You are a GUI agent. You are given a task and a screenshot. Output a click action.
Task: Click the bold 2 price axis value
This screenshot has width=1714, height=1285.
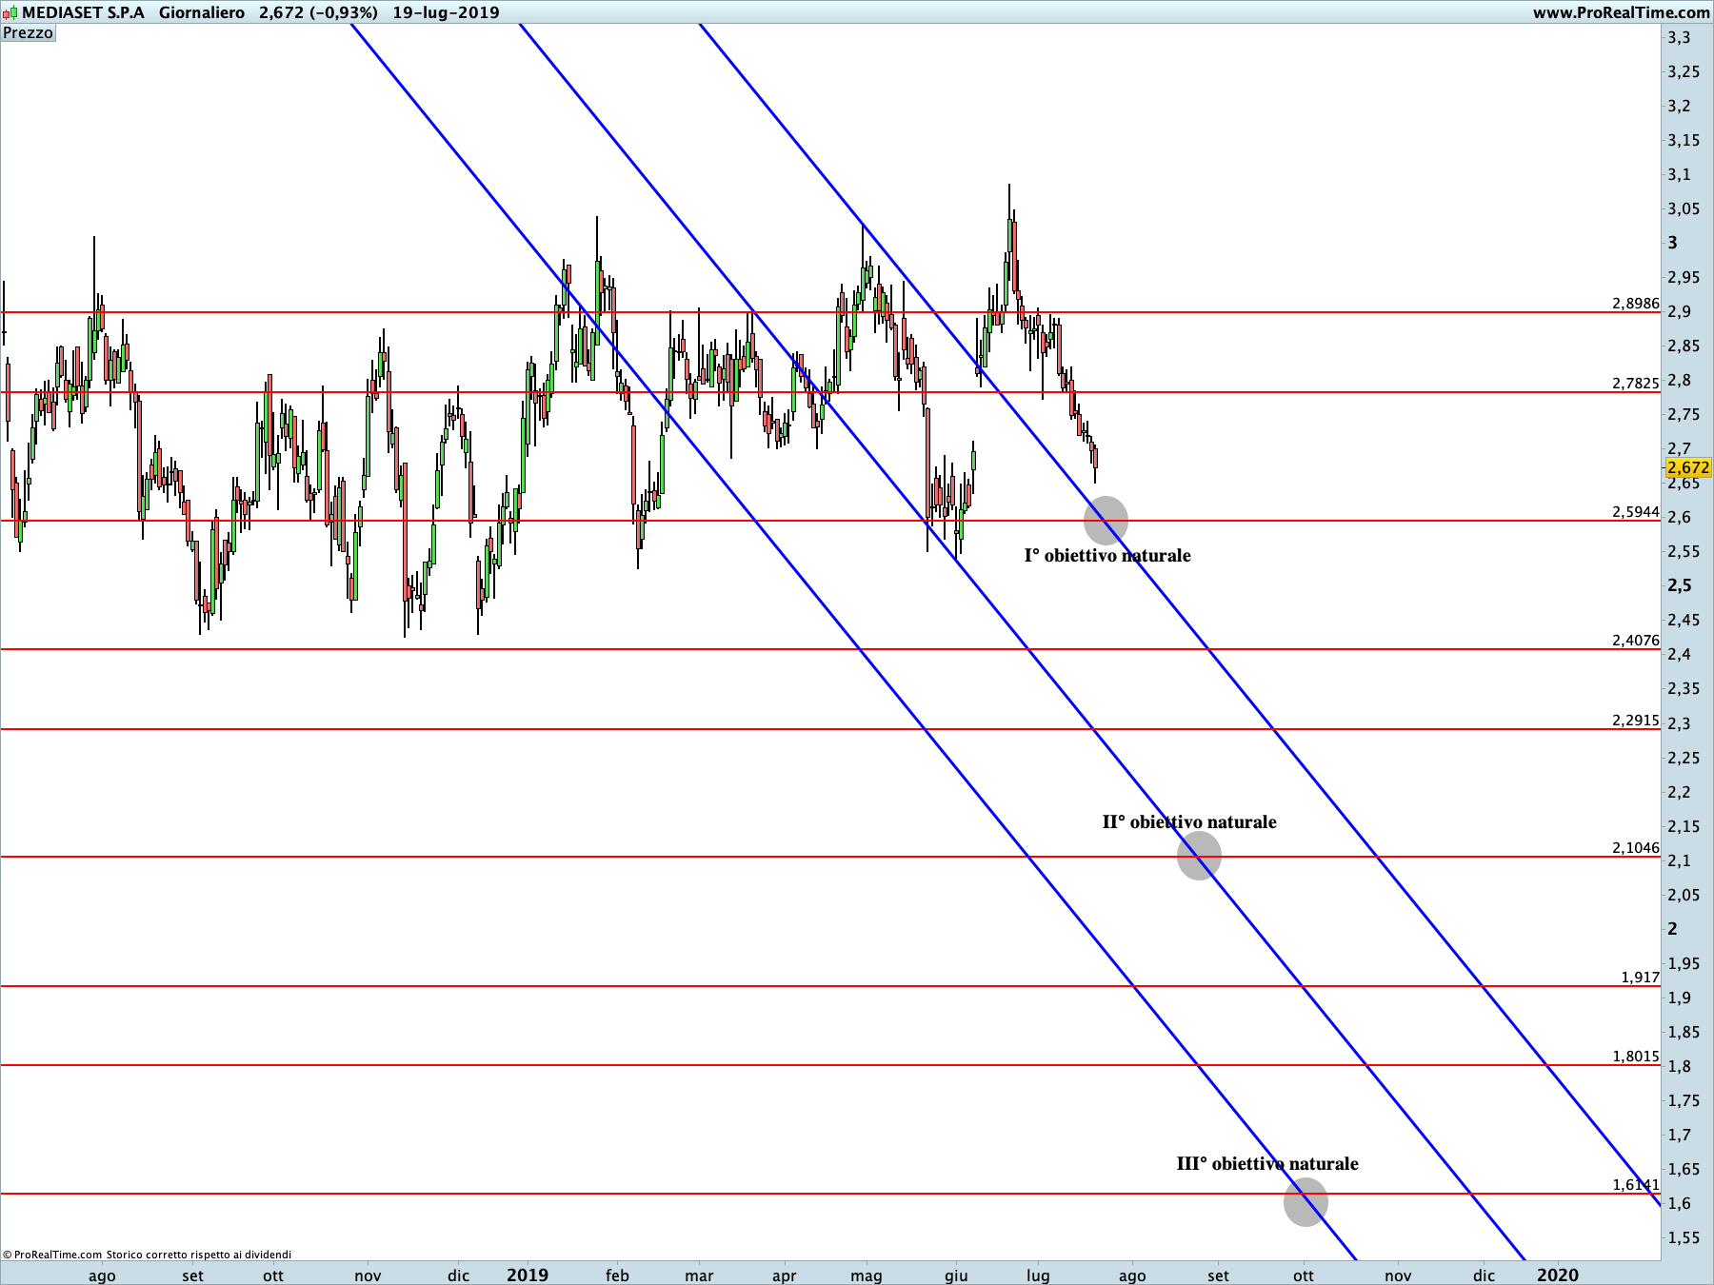click(1673, 929)
